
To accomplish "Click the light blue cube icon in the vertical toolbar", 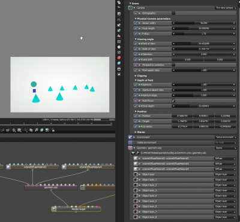I will click(119, 63).
